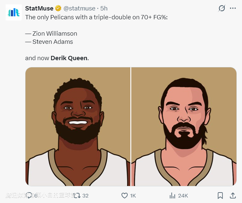Click the bold Derik Queen text

[69, 58]
